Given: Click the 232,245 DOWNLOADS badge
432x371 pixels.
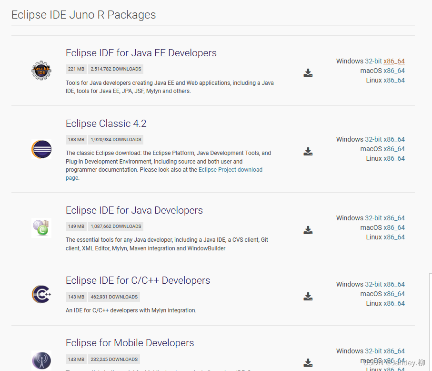Looking at the screenshot, I should 114,360.
